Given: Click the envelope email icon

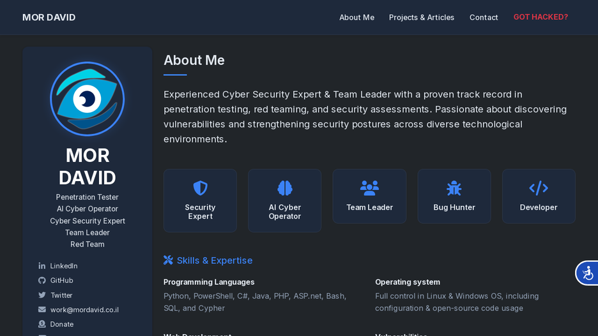Looking at the screenshot, I should [42, 310].
